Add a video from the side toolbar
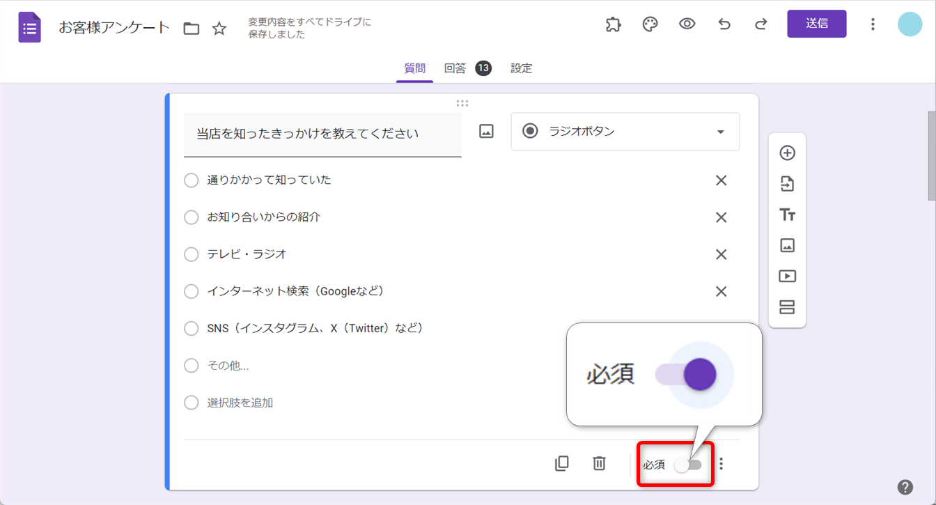 [x=787, y=276]
